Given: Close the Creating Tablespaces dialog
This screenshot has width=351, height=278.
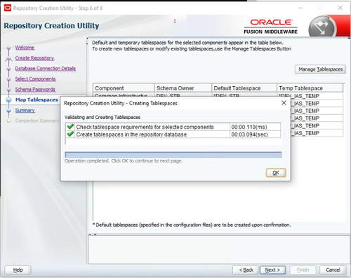Looking at the screenshot, I should (284, 103).
